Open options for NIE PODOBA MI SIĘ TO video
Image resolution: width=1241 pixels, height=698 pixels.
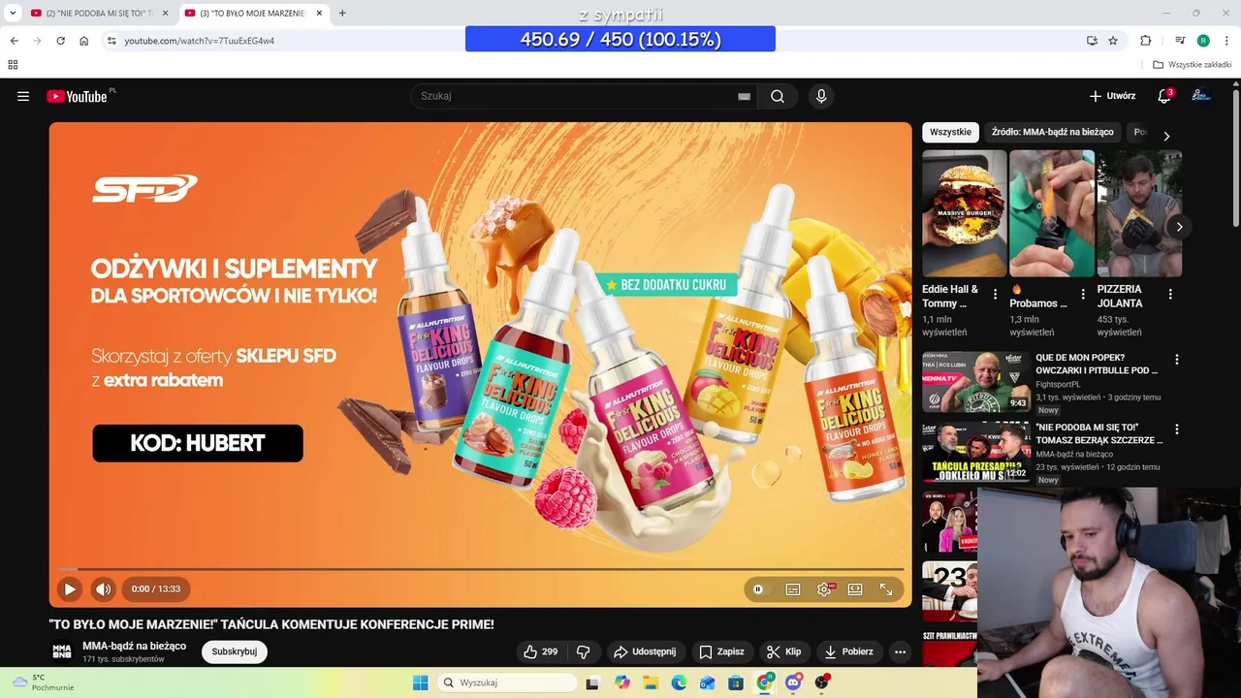[1177, 429]
